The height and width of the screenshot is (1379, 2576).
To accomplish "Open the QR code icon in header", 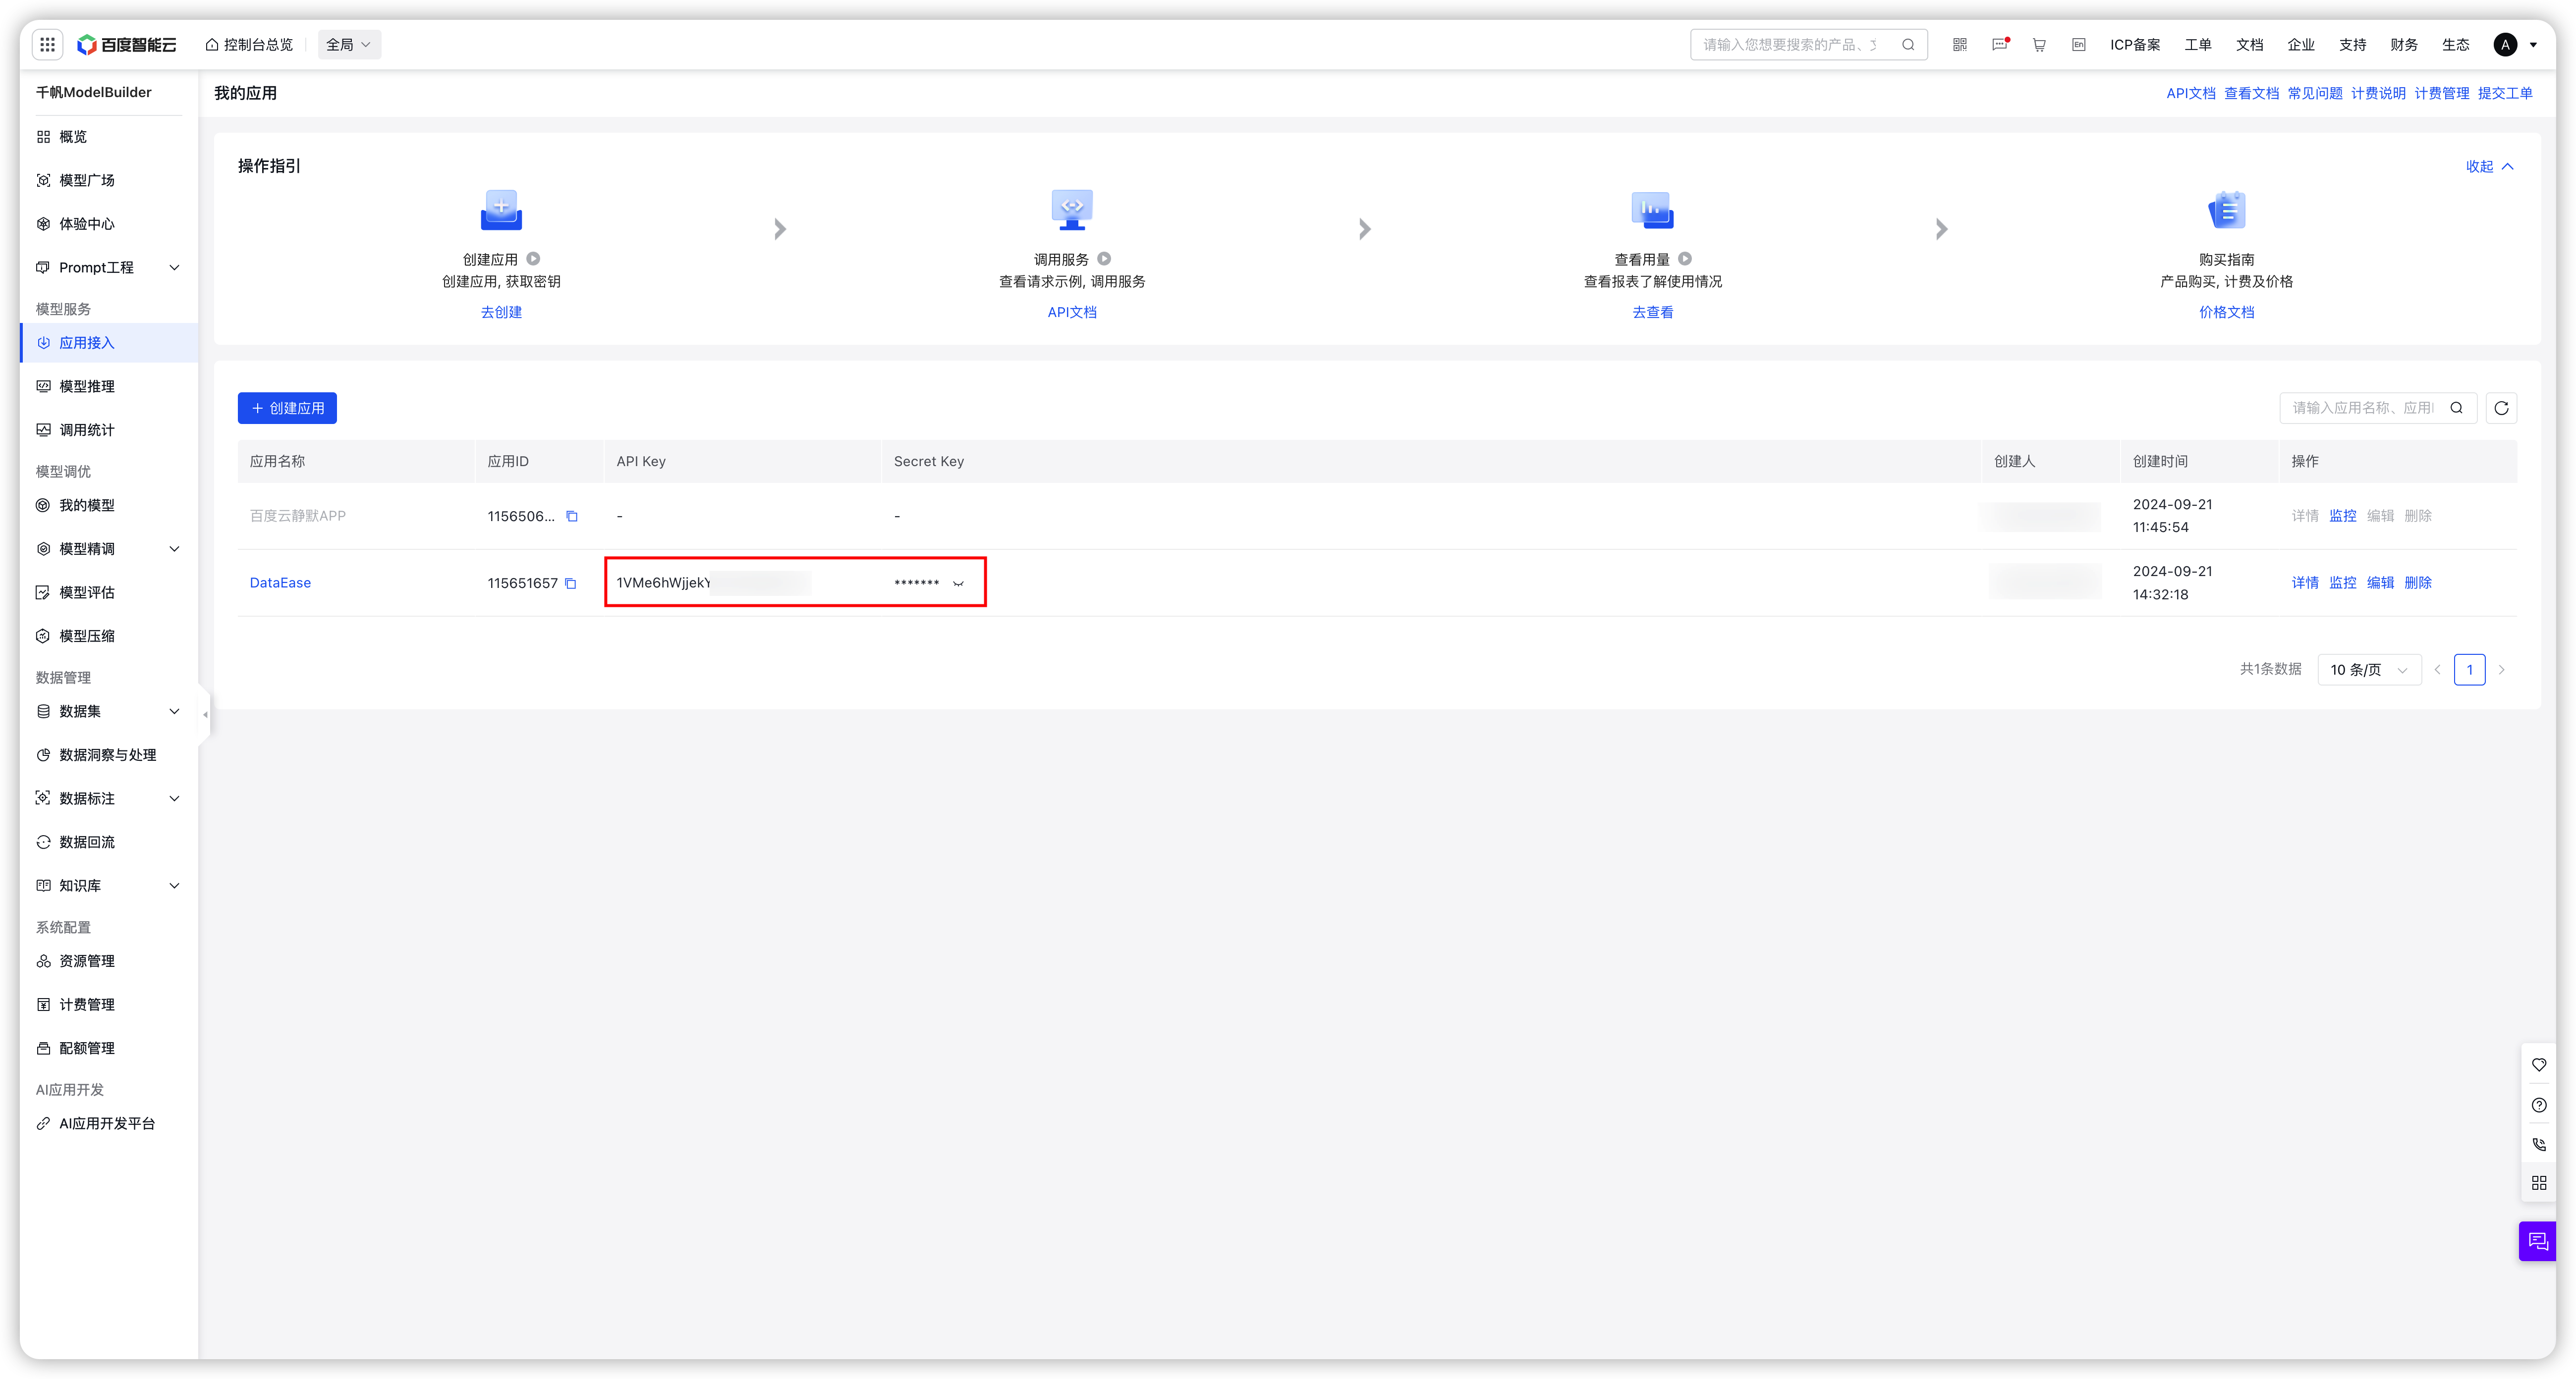I will [x=1959, y=44].
